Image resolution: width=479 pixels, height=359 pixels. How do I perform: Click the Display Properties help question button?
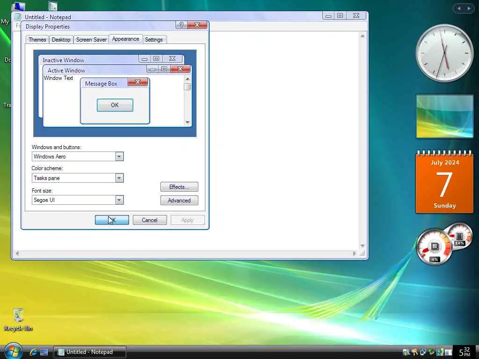[x=181, y=25]
